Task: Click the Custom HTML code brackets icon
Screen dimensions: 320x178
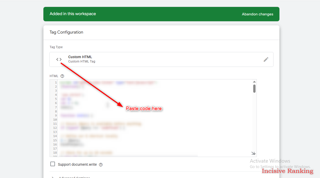Action: point(59,59)
